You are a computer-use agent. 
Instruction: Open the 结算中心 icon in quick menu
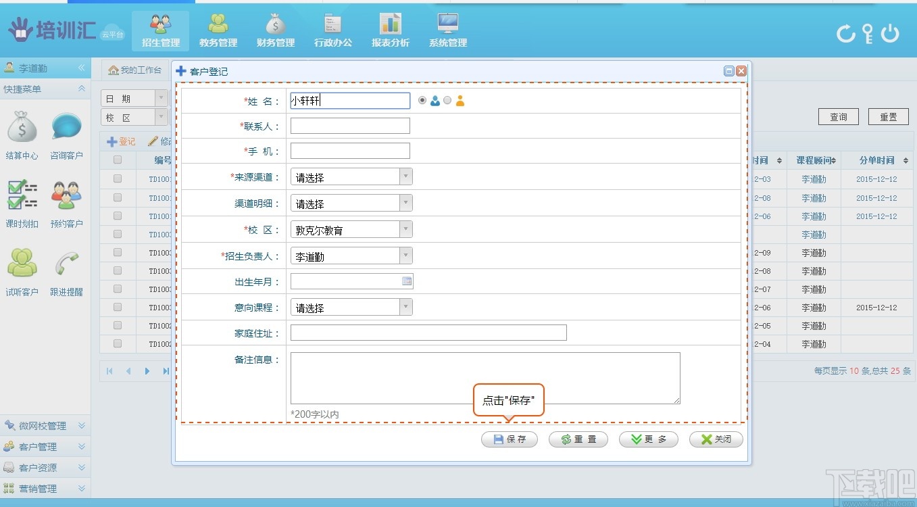click(x=22, y=132)
